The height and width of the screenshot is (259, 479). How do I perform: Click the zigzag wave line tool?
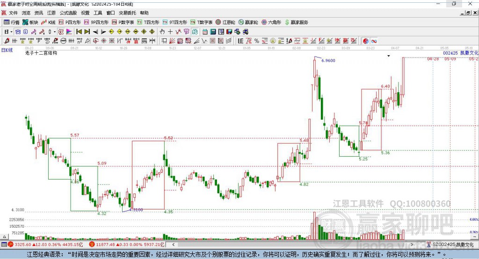204,41
